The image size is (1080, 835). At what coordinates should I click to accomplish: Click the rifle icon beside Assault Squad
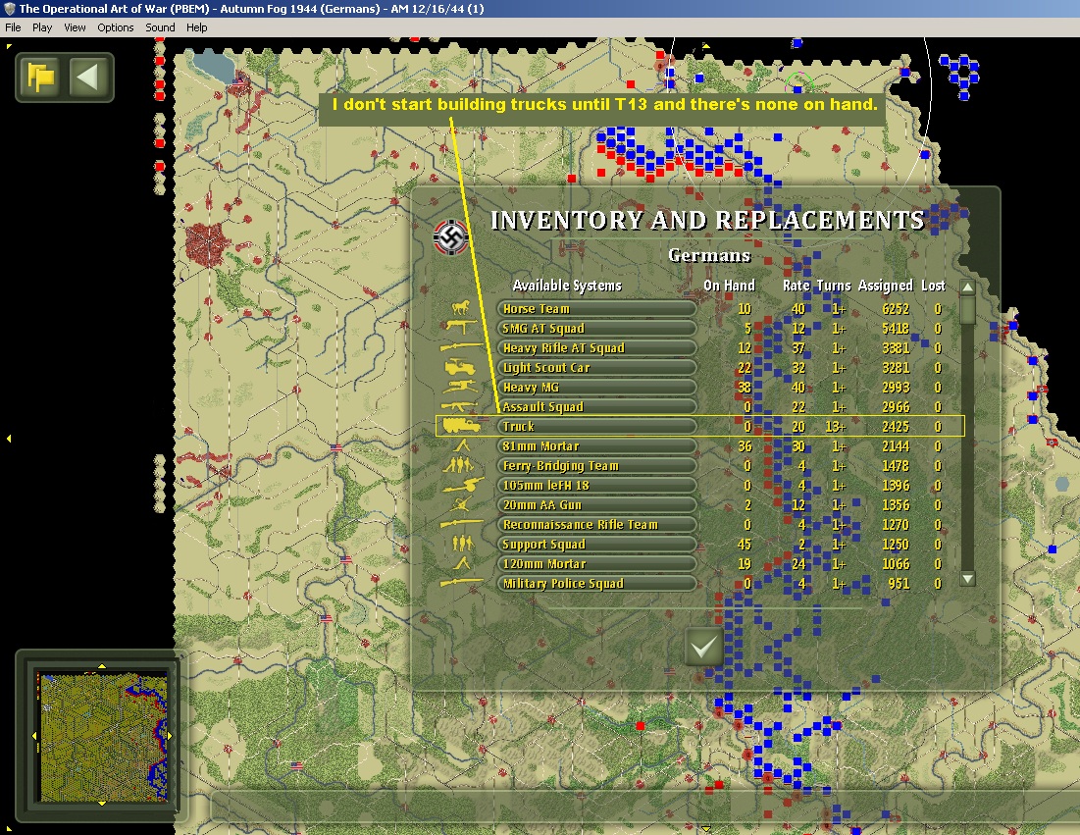[x=460, y=406]
